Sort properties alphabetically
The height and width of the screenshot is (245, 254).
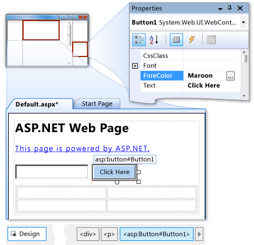[x=154, y=40]
